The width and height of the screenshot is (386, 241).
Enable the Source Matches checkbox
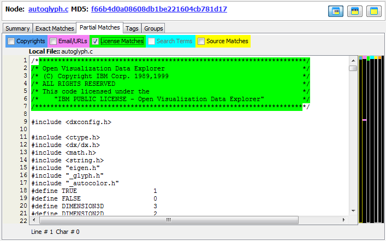(201, 41)
